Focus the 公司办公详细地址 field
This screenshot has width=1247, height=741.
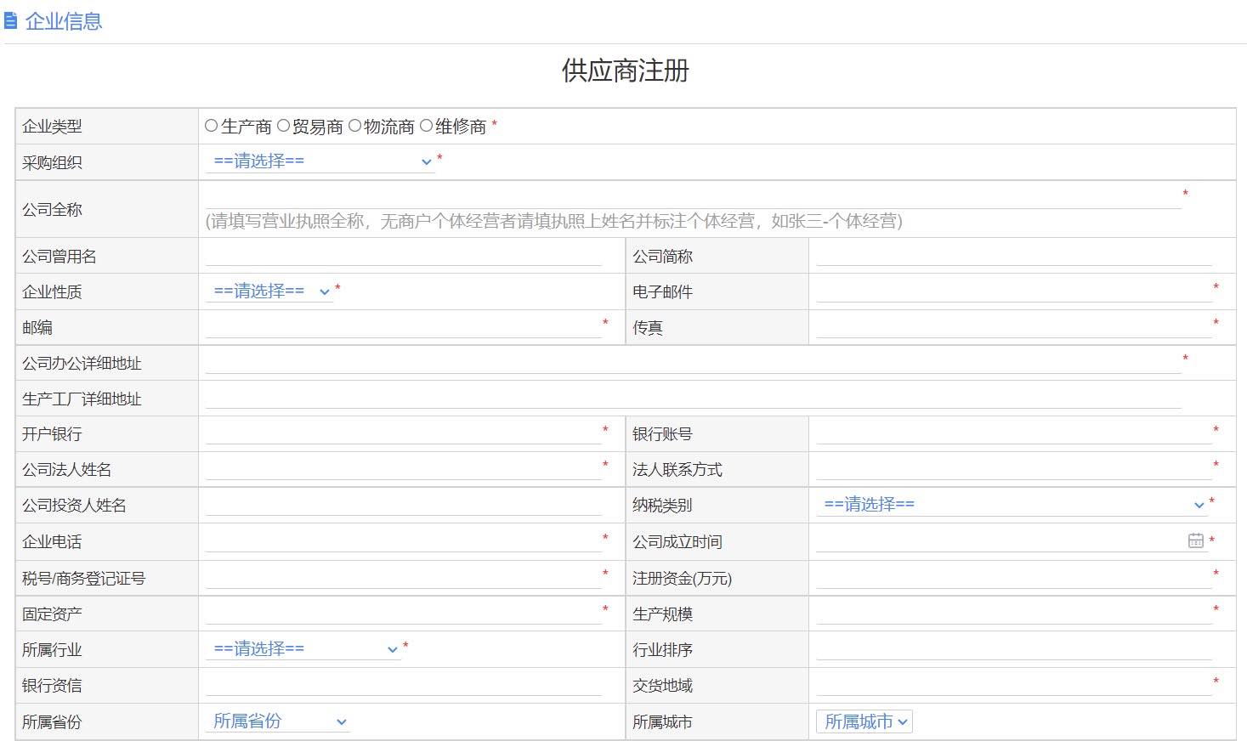[x=693, y=362]
